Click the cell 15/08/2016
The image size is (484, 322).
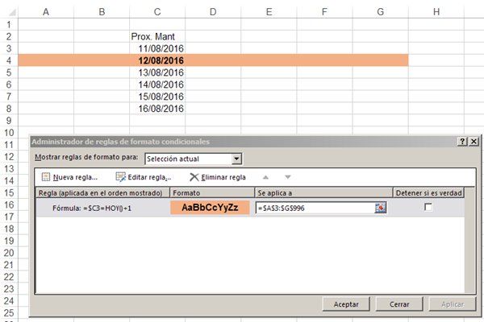pyautogui.click(x=157, y=97)
